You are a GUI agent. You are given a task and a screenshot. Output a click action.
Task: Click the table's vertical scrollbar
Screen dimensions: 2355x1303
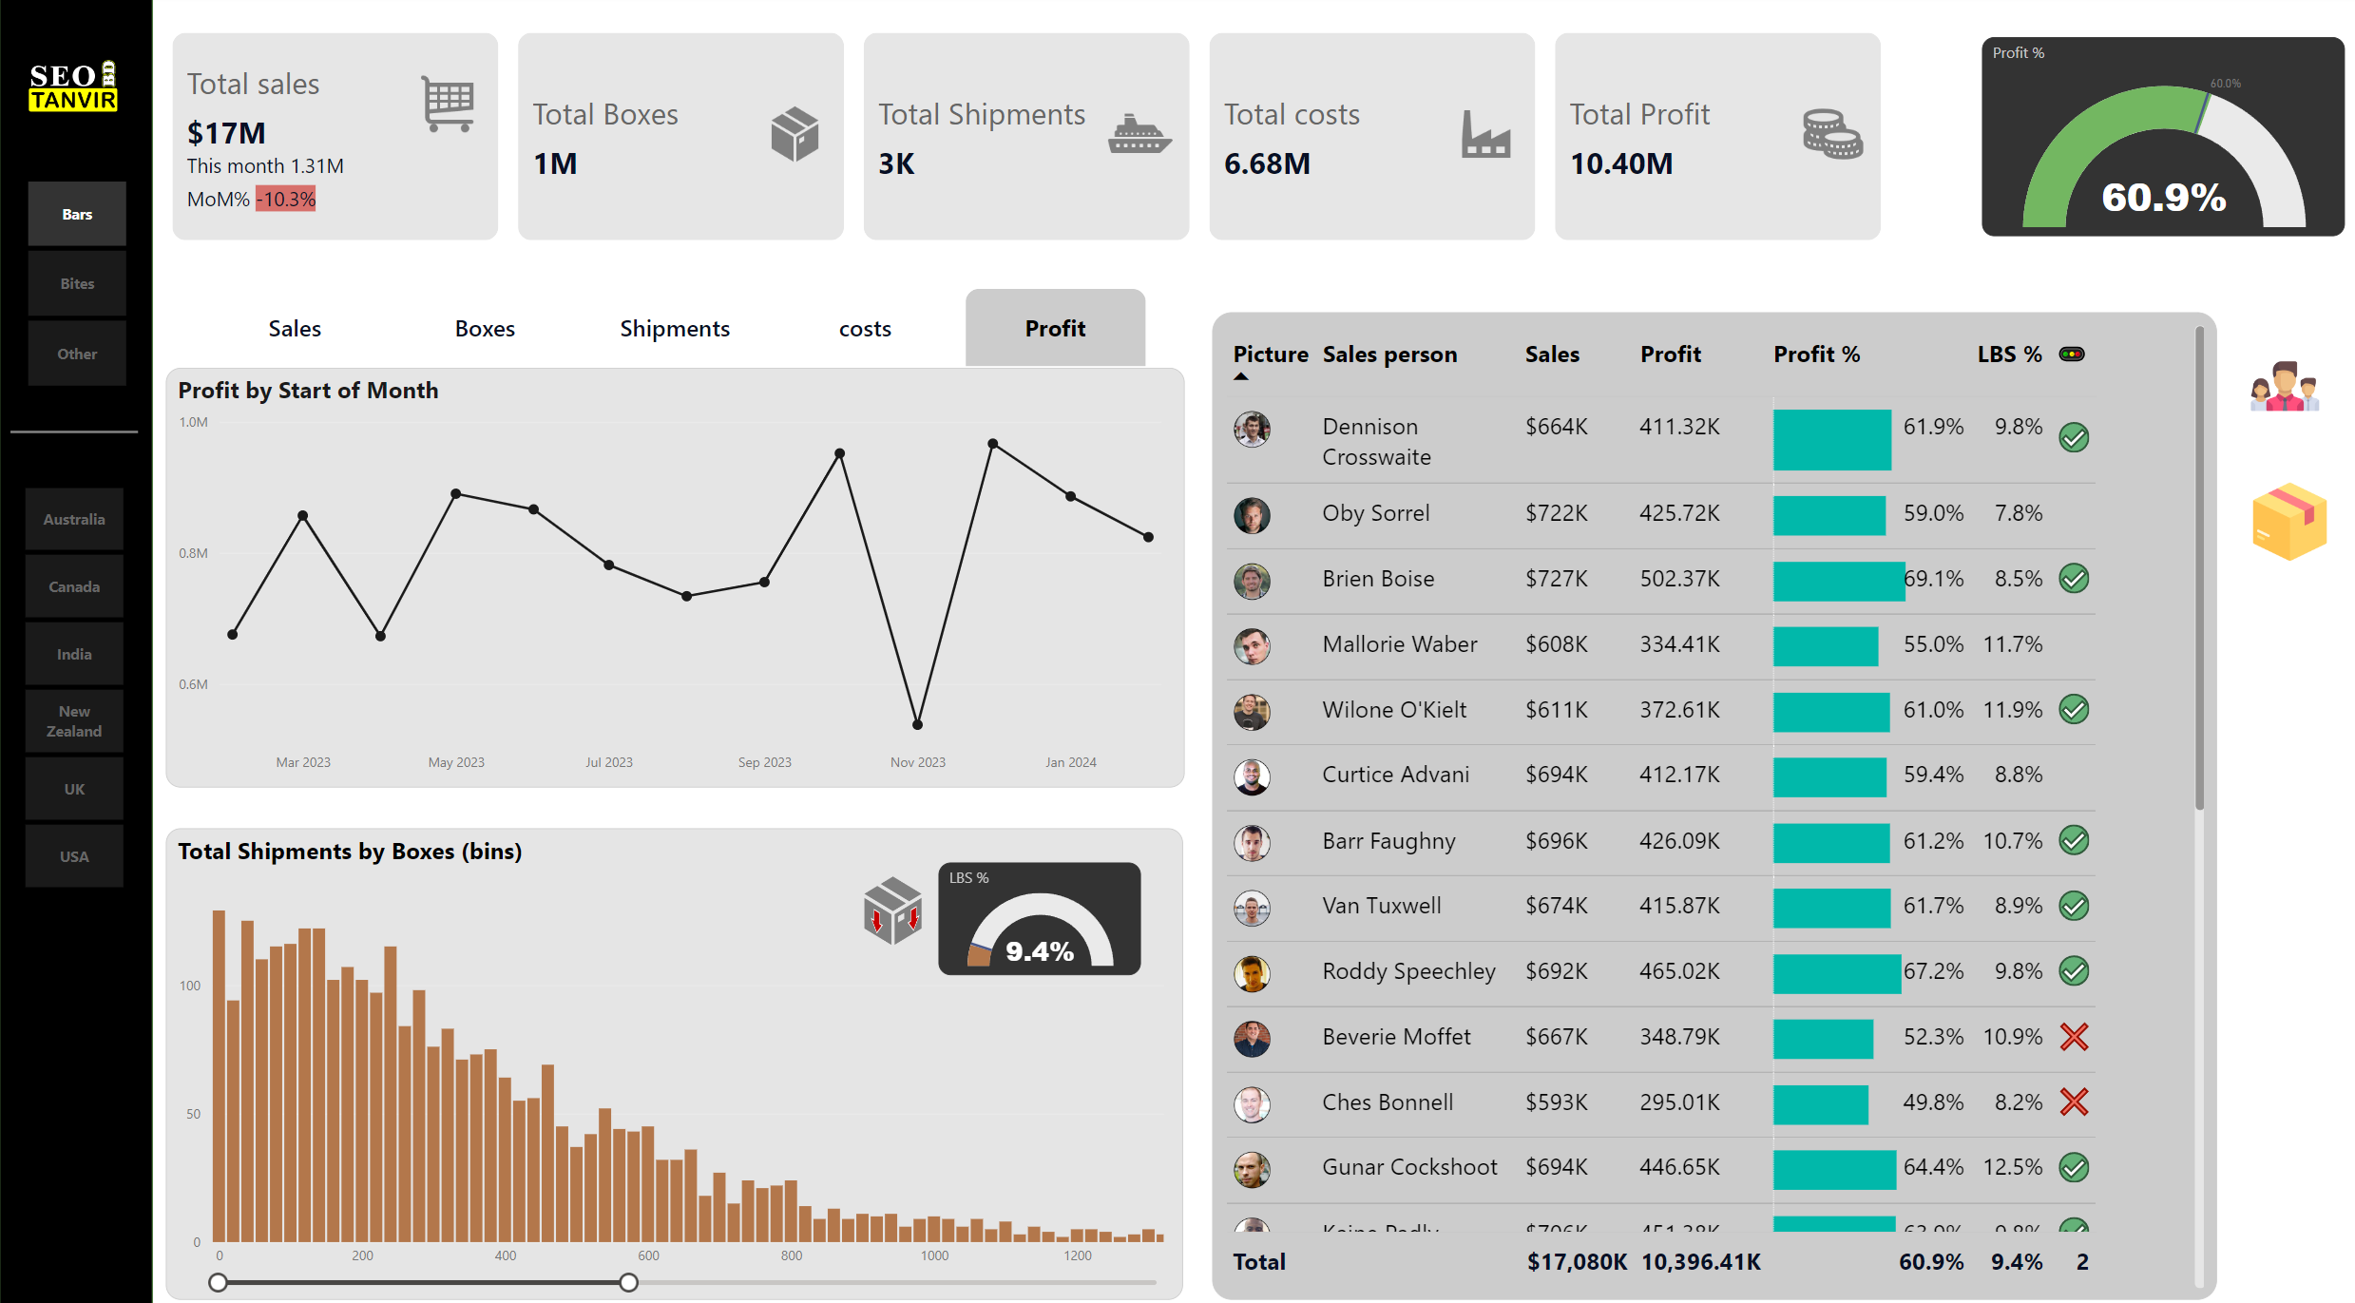click(2199, 570)
